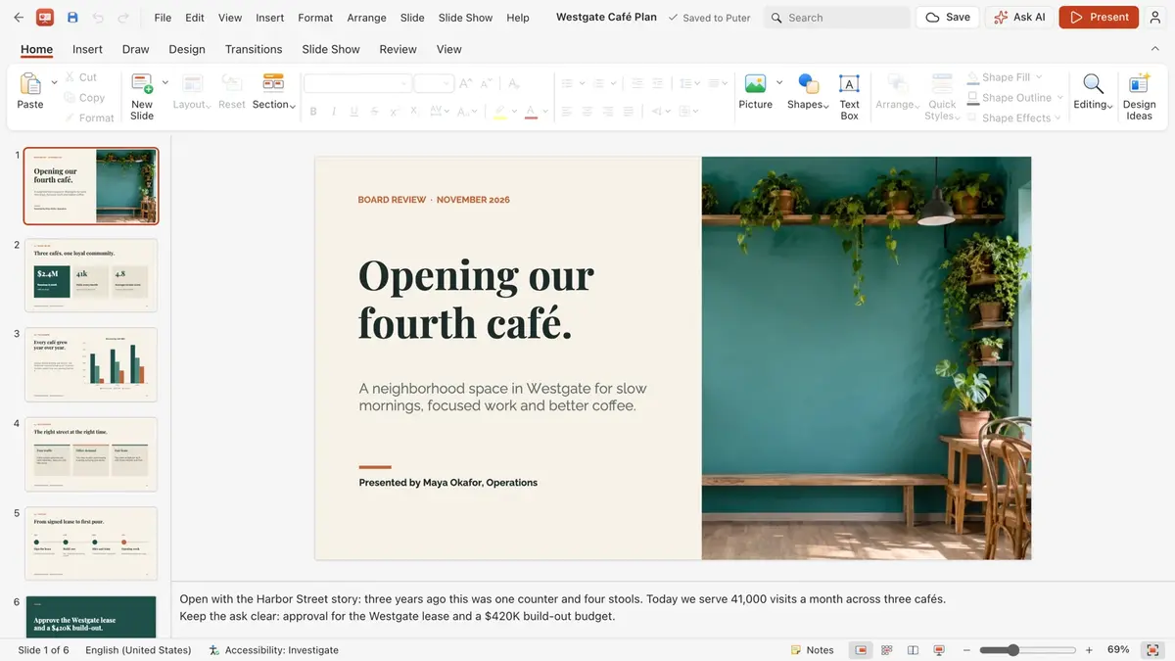Click the 69% zoom level
Viewport: 1175px width, 661px height.
(1118, 650)
